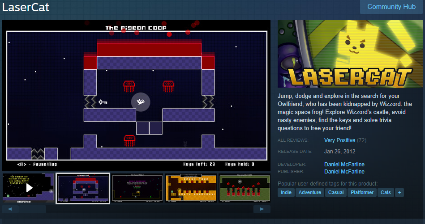This screenshot has width=425, height=224.
Task: Click the plus button to add tags
Action: [399, 192]
